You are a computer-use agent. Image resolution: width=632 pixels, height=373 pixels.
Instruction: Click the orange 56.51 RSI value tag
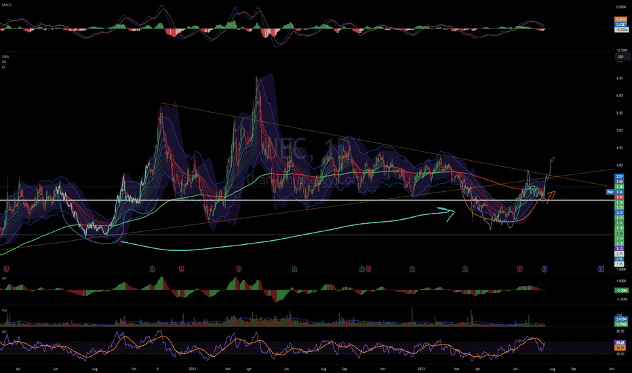tap(620, 348)
